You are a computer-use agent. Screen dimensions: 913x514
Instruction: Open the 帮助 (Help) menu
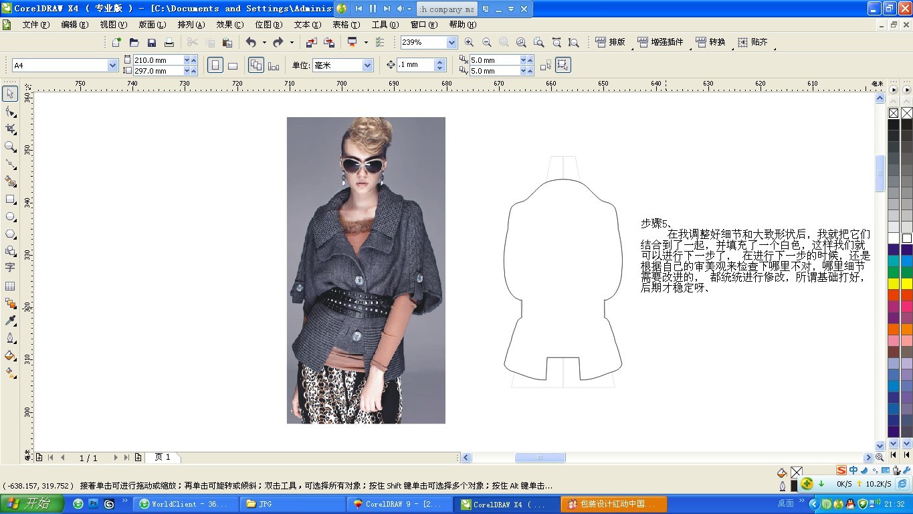click(x=462, y=25)
